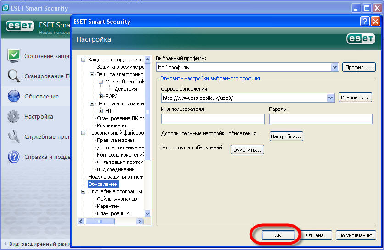The height and width of the screenshot is (250, 384).
Task: Select Сканирование ПК tree item
Action: (x=120, y=118)
